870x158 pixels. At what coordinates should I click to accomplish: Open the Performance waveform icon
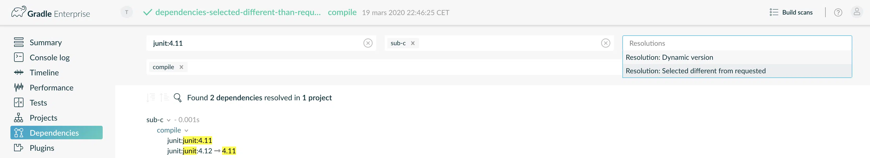pos(19,88)
